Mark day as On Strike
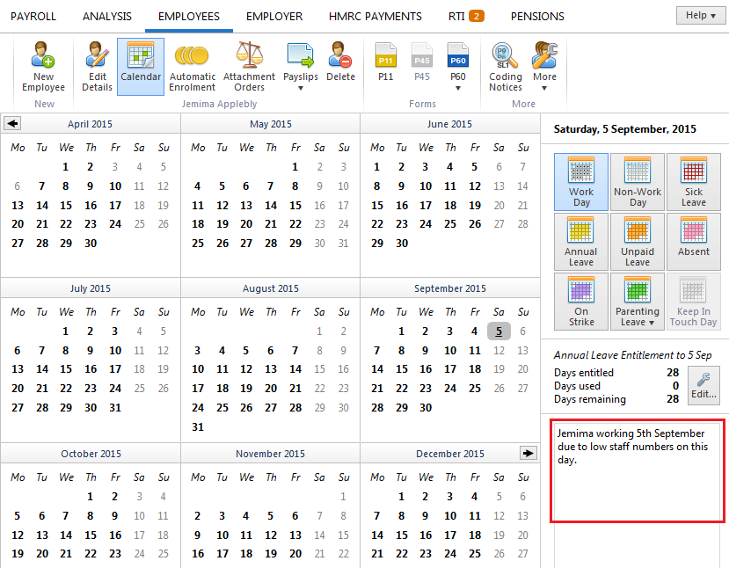 [x=581, y=302]
